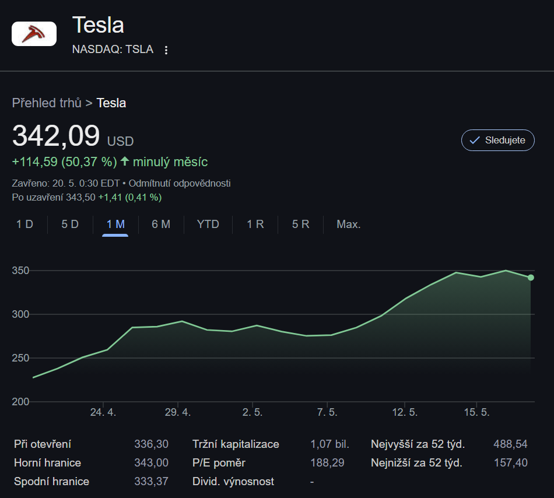
Task: Switch the chart to 5 D range
Action: pyautogui.click(x=70, y=225)
